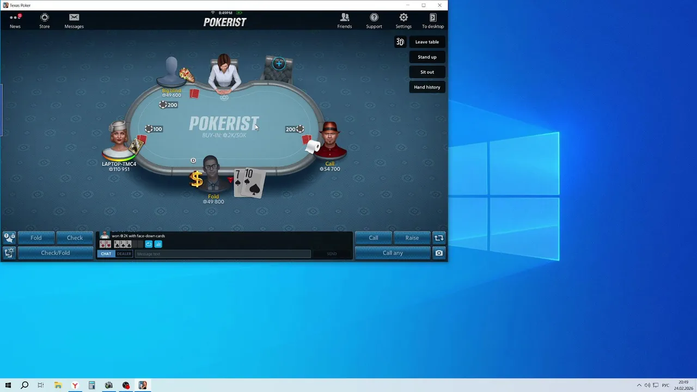The image size is (697, 392).
Task: Select the Check/Fold pre-action
Action: (56, 253)
